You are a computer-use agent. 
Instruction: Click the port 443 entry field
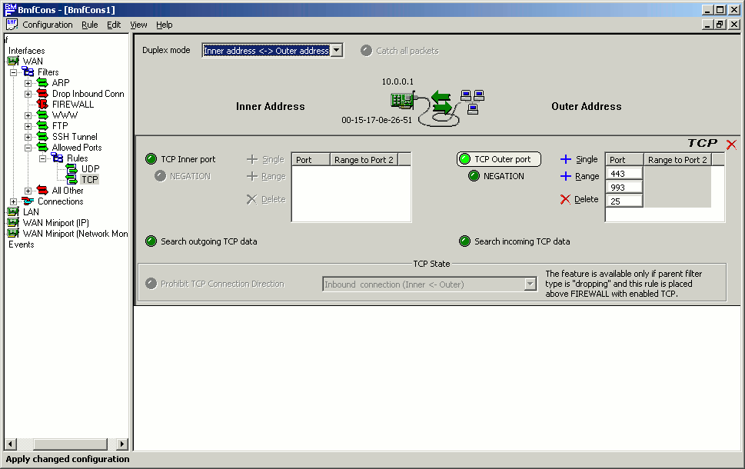(x=624, y=174)
